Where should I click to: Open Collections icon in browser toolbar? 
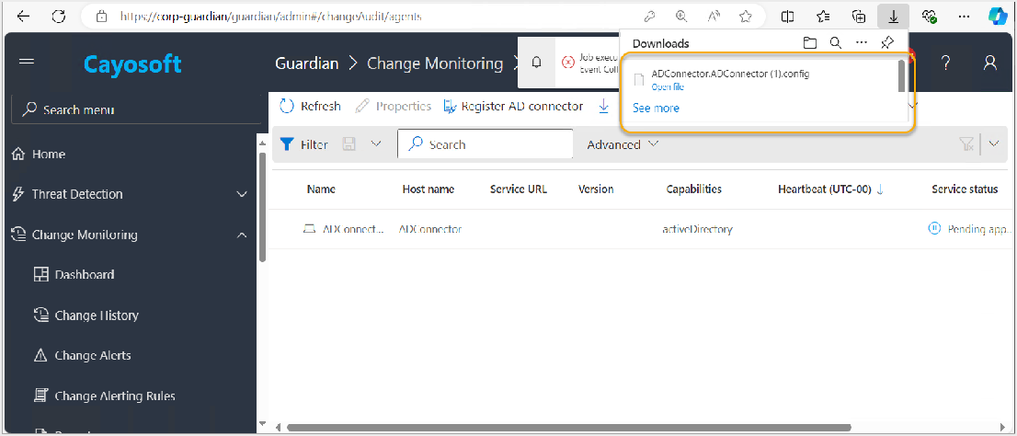(x=859, y=17)
